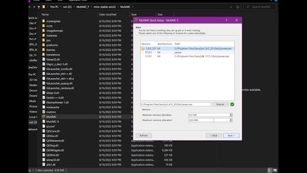Click the Back button in setup wizard
The height and width of the screenshot is (173, 307).
(x=213, y=136)
